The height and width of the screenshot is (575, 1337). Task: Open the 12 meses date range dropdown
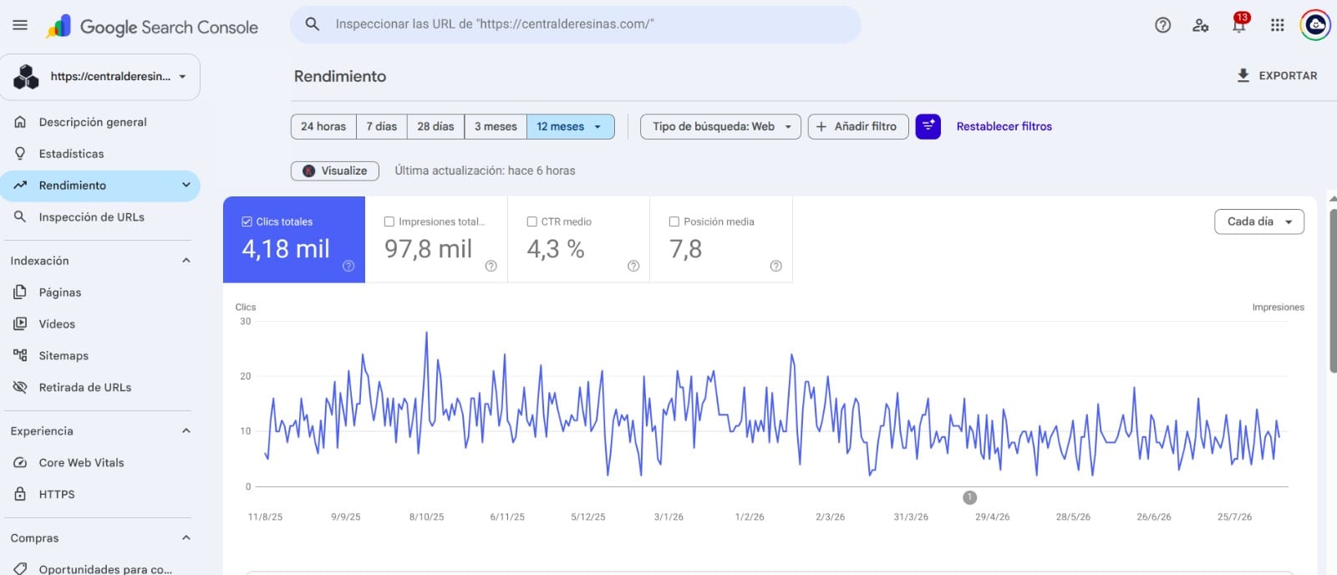(571, 126)
